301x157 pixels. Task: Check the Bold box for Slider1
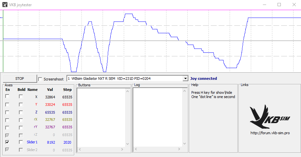point(21,142)
